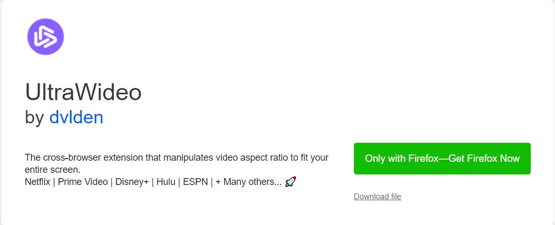Image resolution: width=555 pixels, height=225 pixels.
Task: Click the cross-browser extension description sentence
Action: coord(176,163)
